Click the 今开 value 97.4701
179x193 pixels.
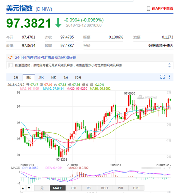point(29,37)
